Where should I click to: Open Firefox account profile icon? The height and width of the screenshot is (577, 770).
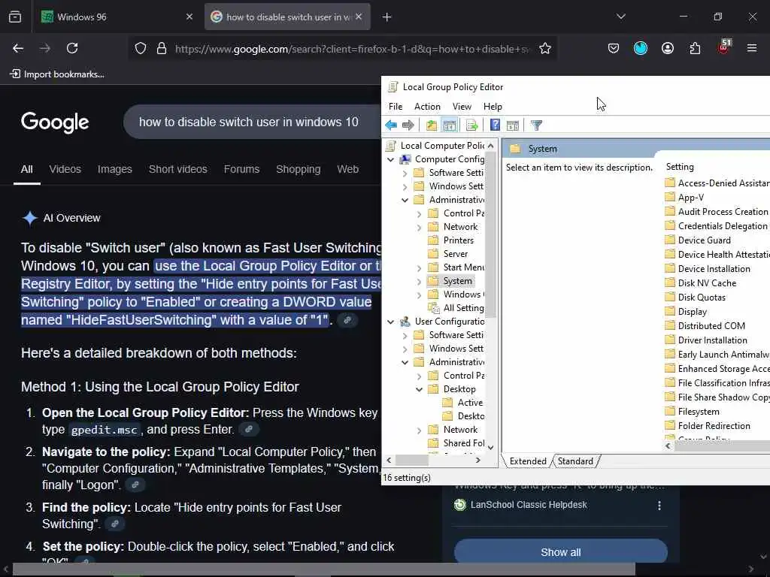pyautogui.click(x=668, y=48)
